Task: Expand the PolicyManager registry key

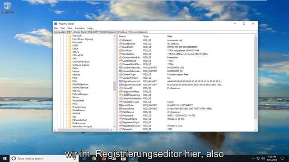Action: (66, 94)
